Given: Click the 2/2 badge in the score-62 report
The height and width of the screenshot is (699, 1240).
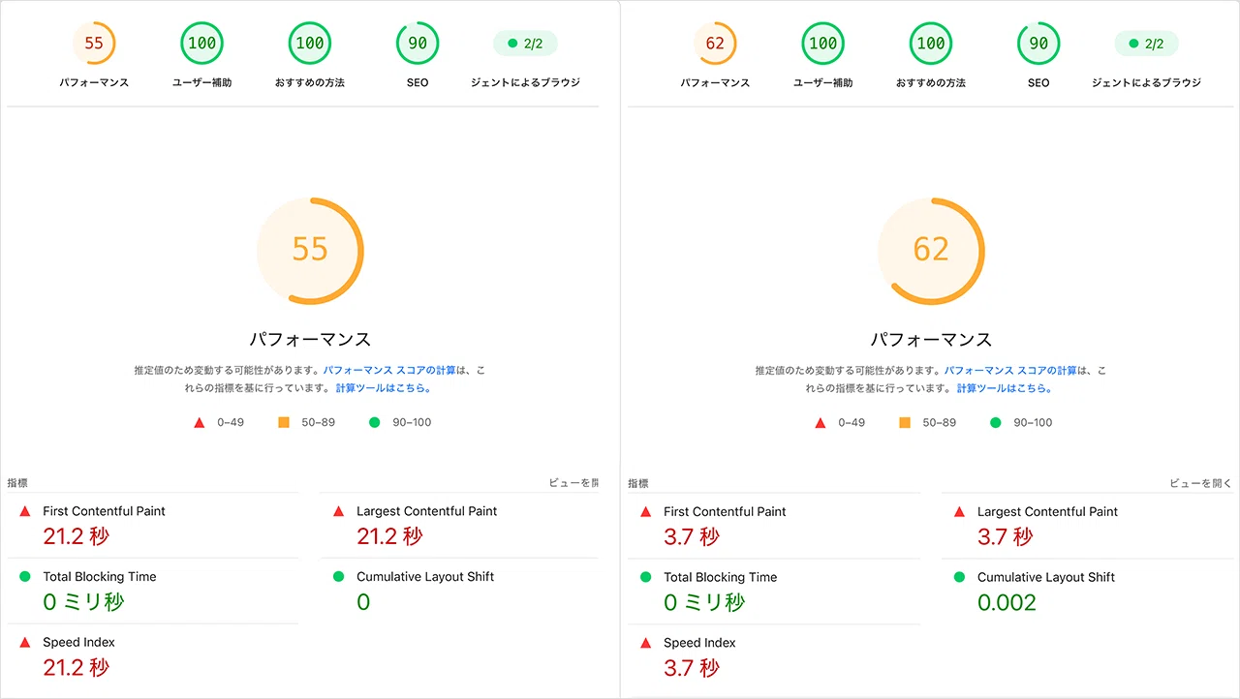Looking at the screenshot, I should click(1146, 44).
